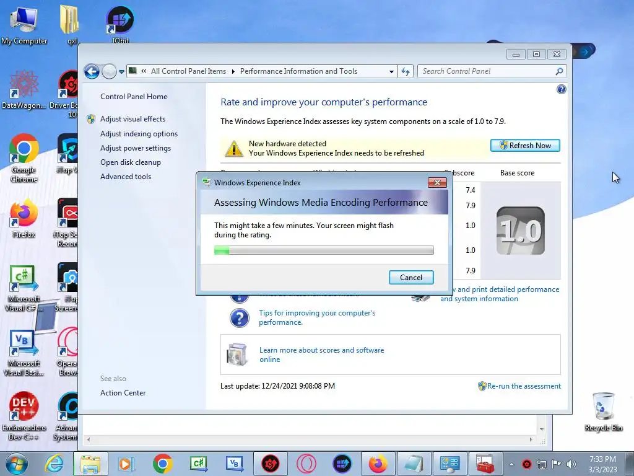
Task: Launch the Firefox desktop shortcut
Action: click(24, 219)
